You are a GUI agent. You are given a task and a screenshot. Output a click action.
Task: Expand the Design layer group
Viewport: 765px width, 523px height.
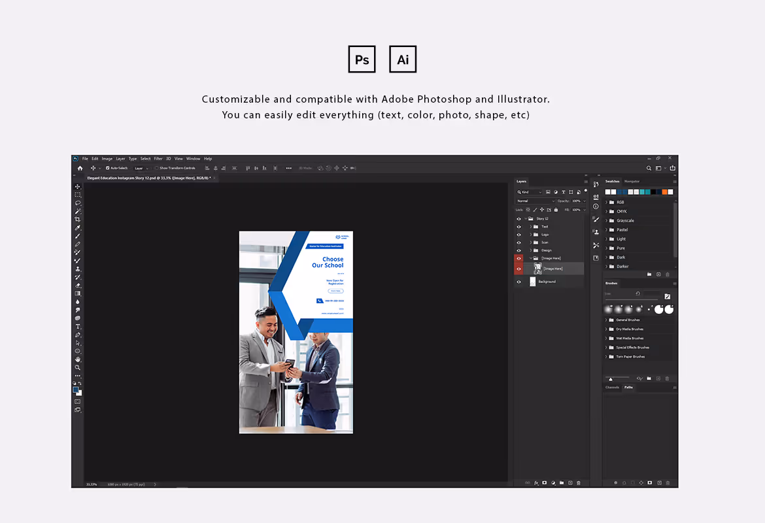point(531,250)
